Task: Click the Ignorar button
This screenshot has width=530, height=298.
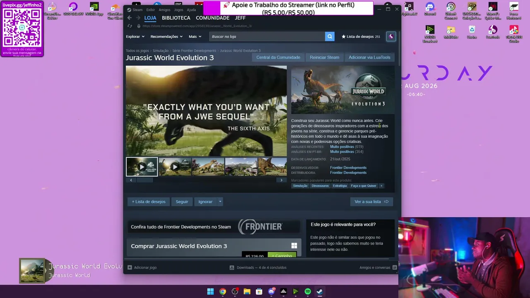Action: pos(205,202)
